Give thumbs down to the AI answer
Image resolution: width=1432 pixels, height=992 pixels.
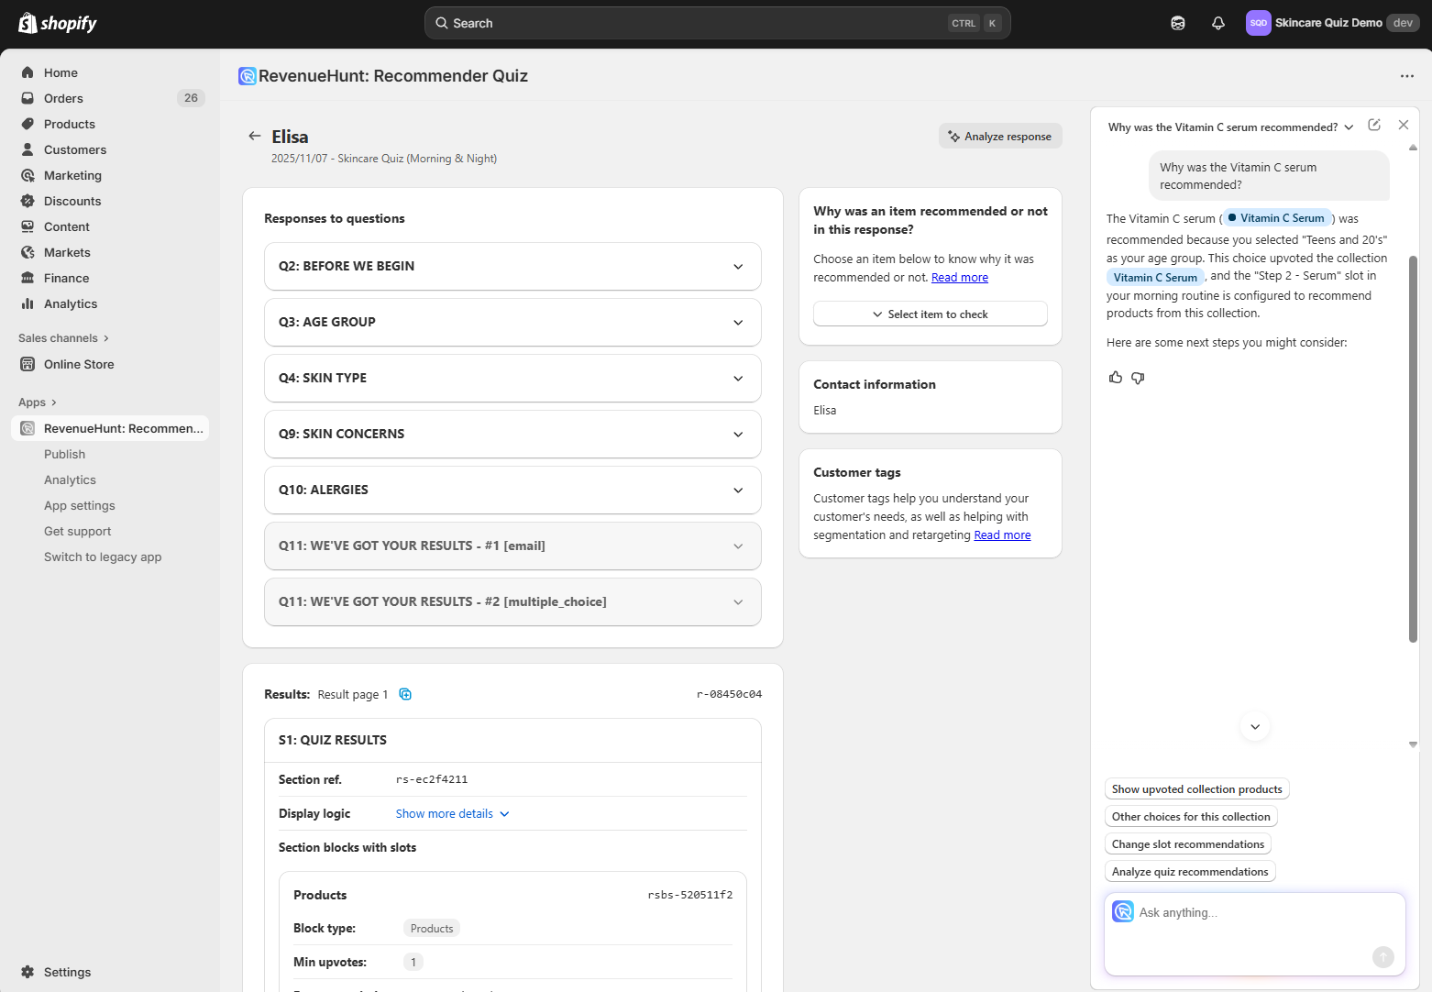[x=1138, y=378]
